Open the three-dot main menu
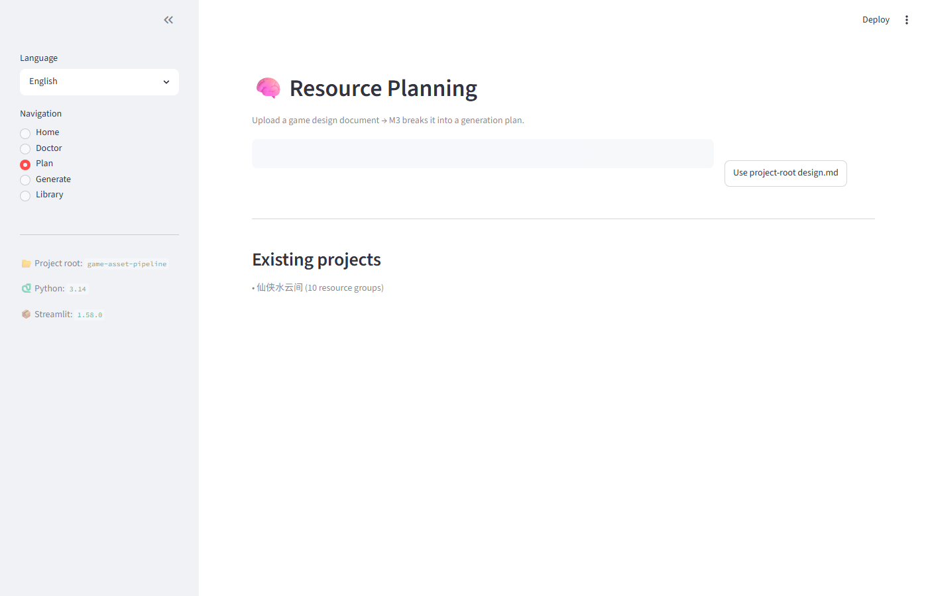This screenshot has width=928, height=596. 907,20
